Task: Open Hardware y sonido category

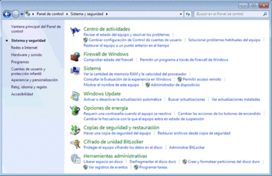Action: (26, 55)
